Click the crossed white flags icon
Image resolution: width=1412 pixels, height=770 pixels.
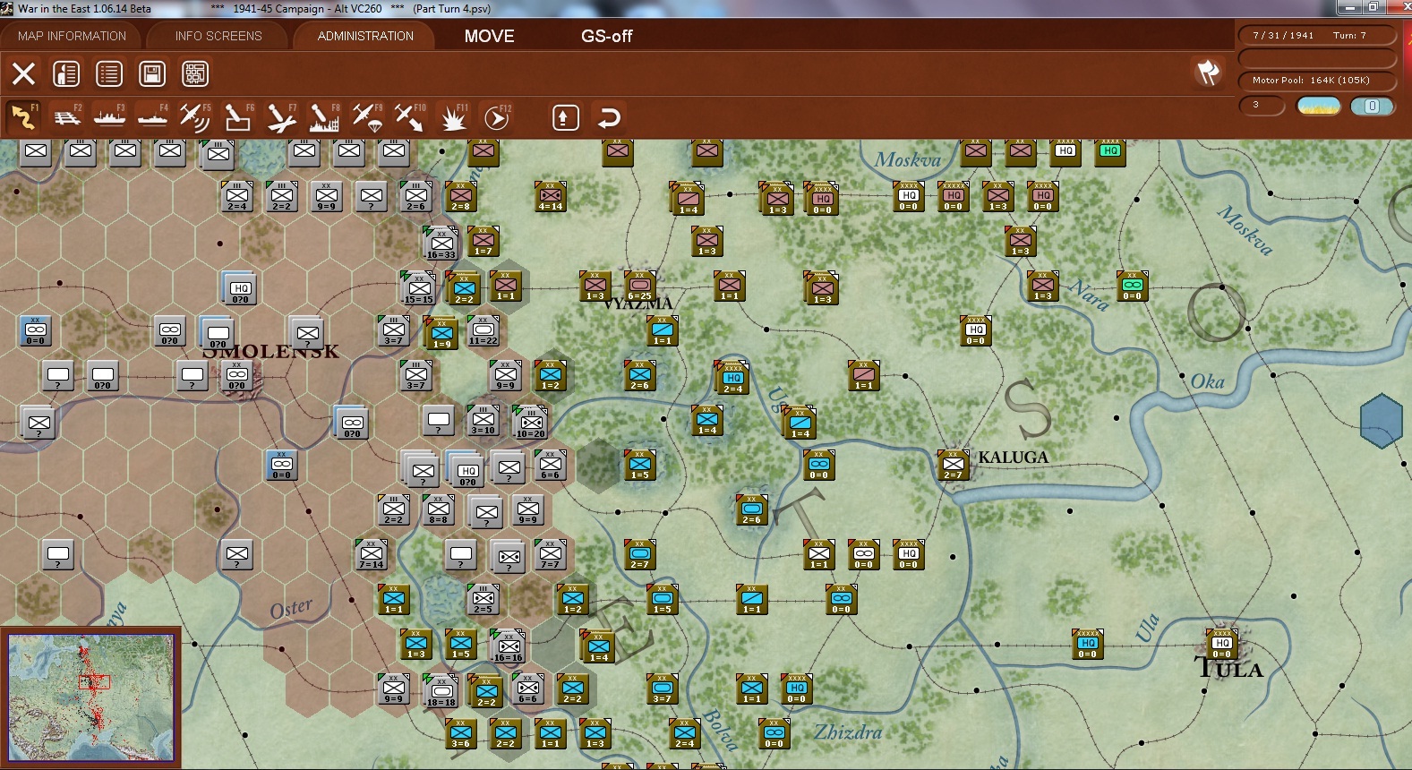click(1208, 73)
